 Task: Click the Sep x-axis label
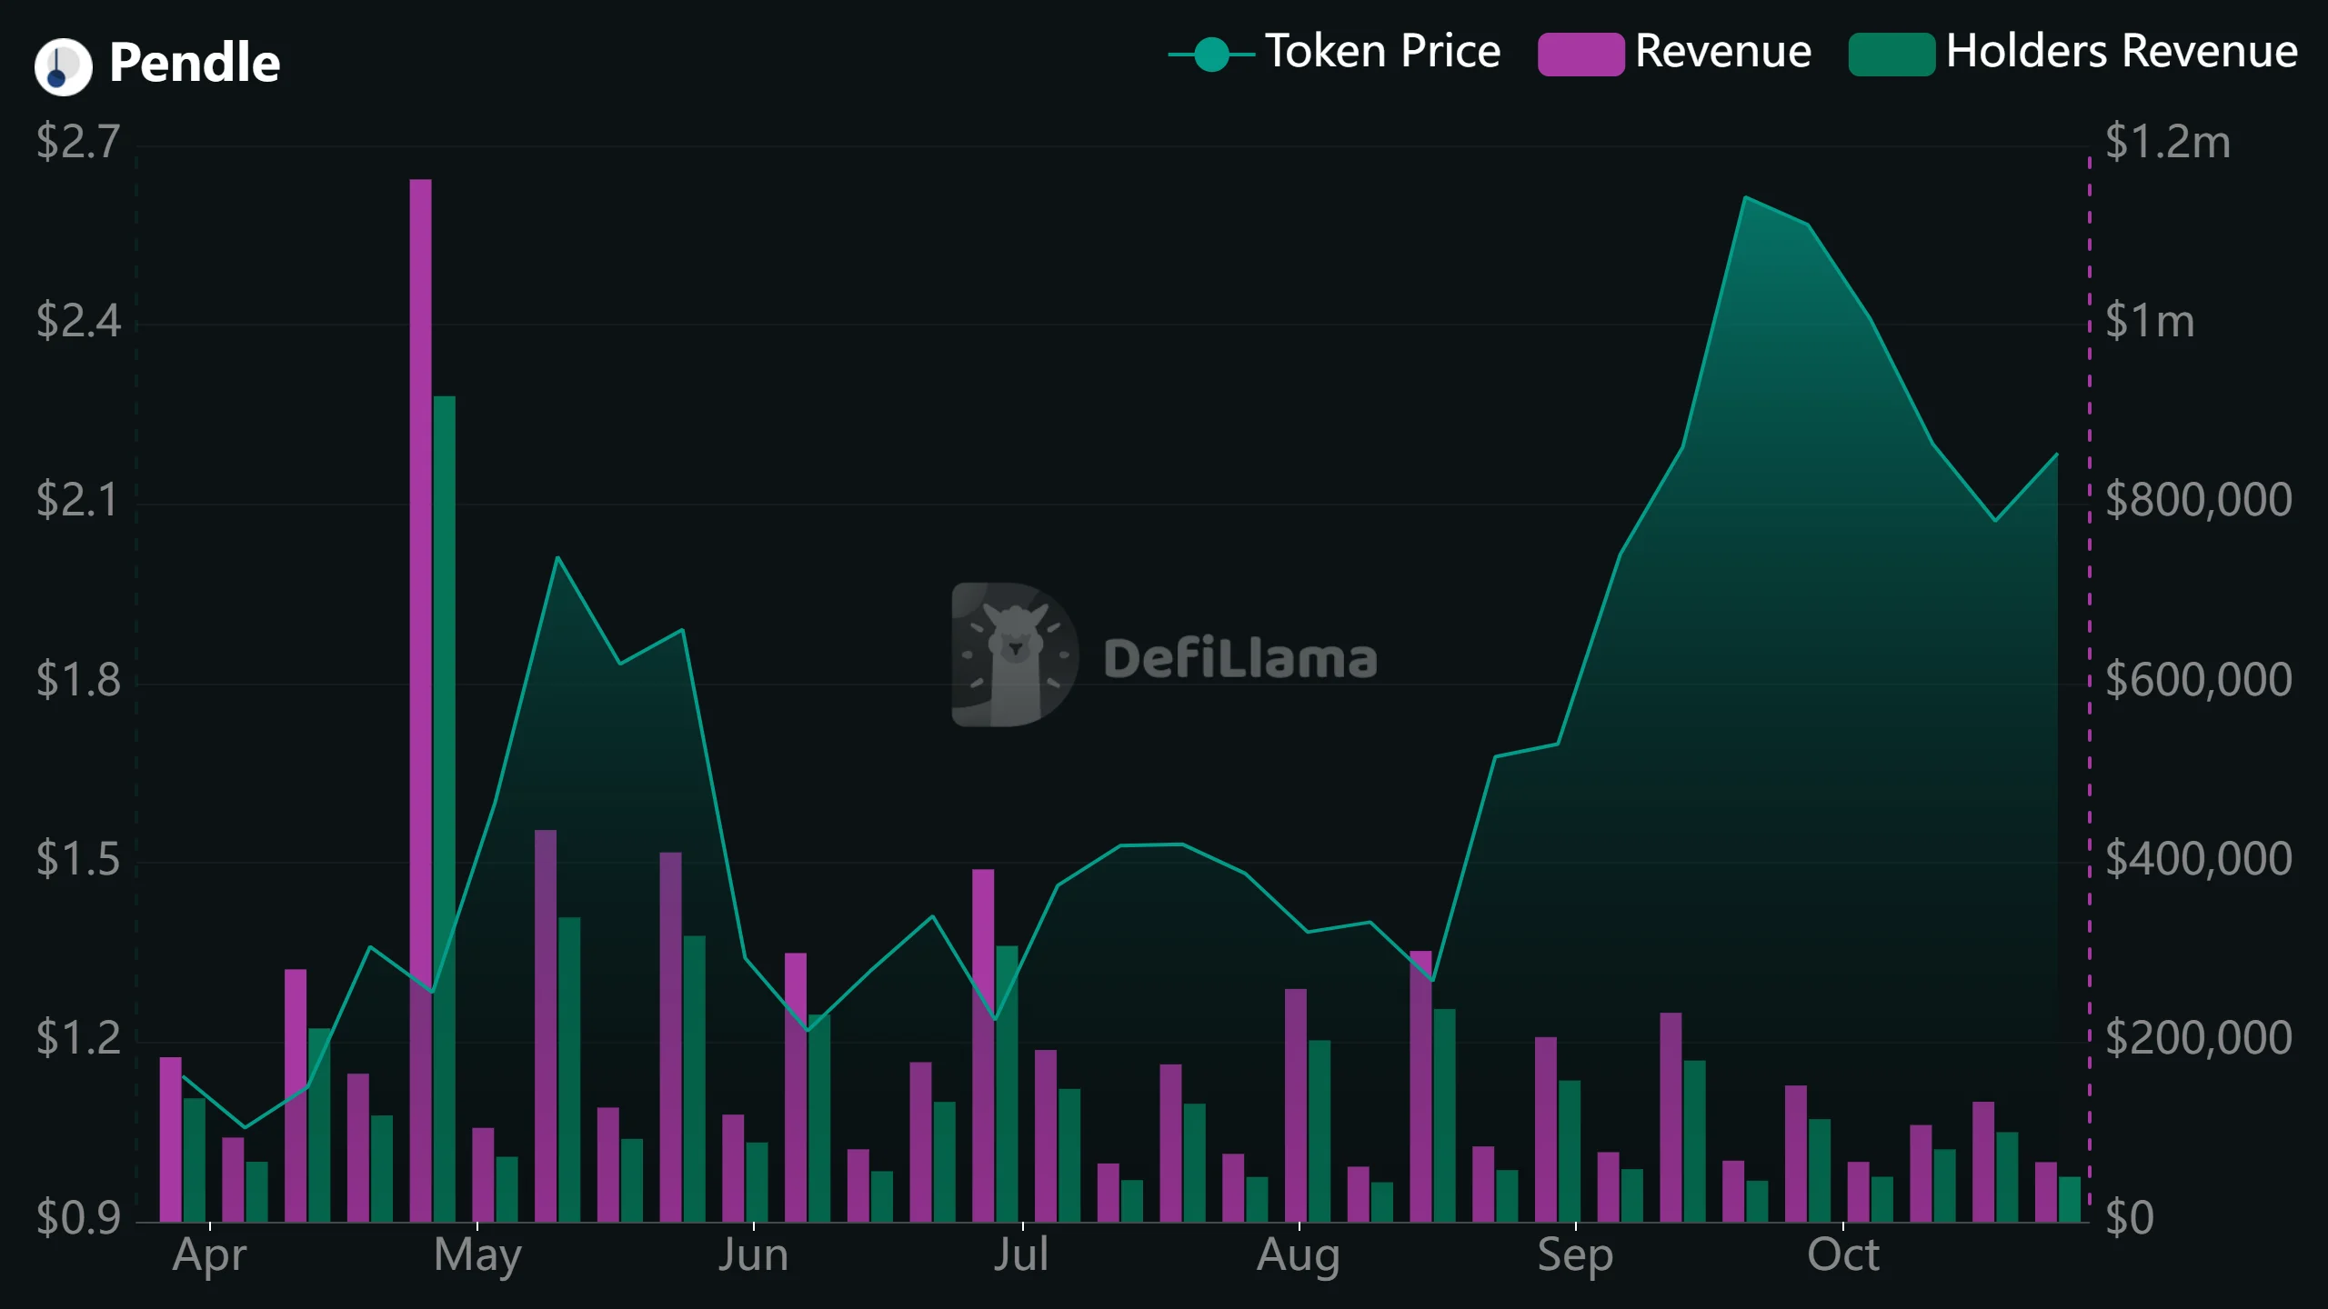[1575, 1257]
